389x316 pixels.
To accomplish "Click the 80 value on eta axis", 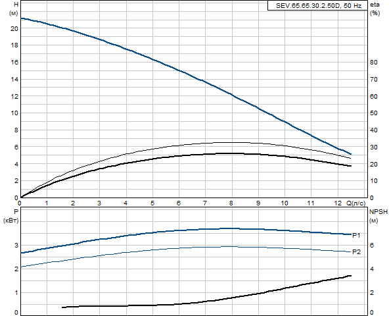I will [374, 63].
